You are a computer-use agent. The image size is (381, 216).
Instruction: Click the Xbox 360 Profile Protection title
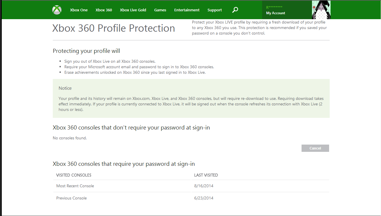click(x=114, y=28)
